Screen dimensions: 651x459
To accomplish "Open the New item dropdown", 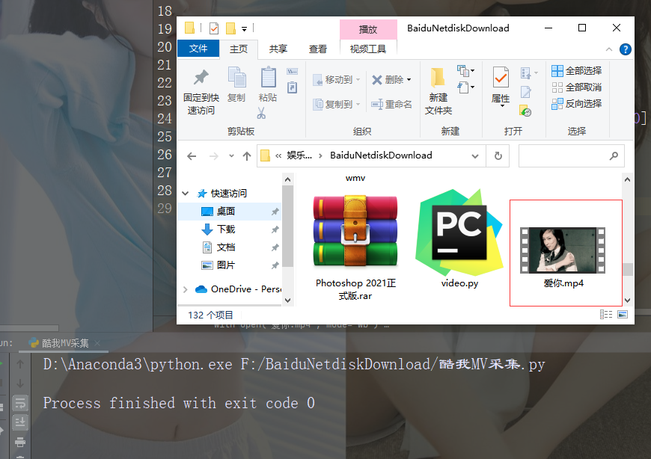I will pos(466,71).
